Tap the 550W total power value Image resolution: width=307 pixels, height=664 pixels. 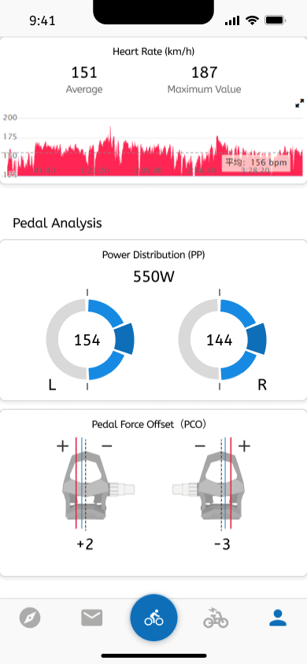pyautogui.click(x=153, y=276)
